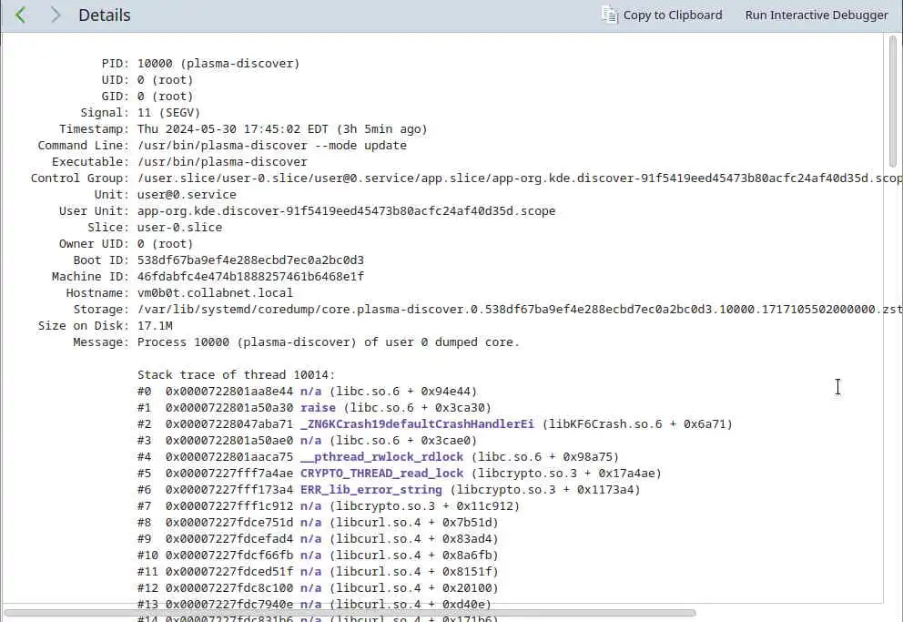Click the GID 0 (root) value
The height and width of the screenshot is (622, 903).
pyautogui.click(x=166, y=97)
